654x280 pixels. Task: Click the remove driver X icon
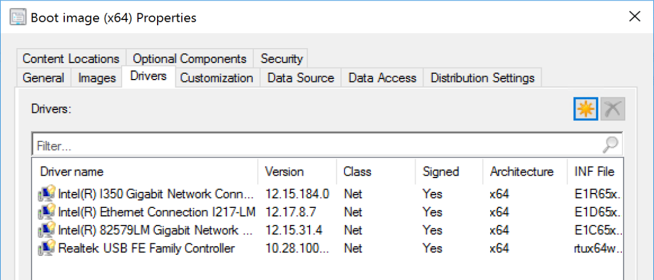coord(613,109)
